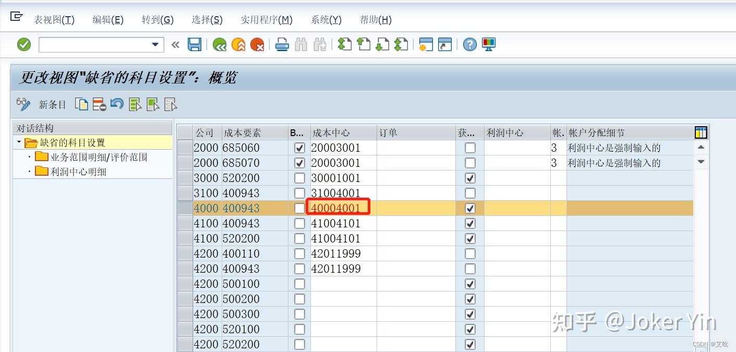Screen dimensions: 736x352
Task: Click the « toolbar collapse chevron
Action: click(175, 44)
